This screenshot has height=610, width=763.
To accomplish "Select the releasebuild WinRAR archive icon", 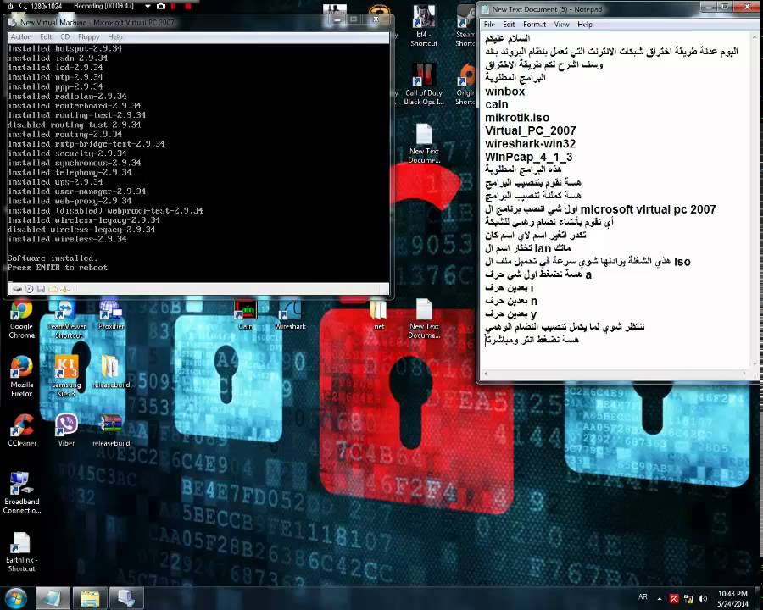I will tap(111, 430).
